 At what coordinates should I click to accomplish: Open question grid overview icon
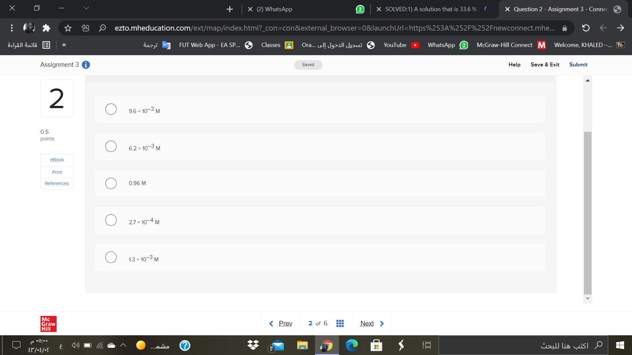tap(340, 323)
